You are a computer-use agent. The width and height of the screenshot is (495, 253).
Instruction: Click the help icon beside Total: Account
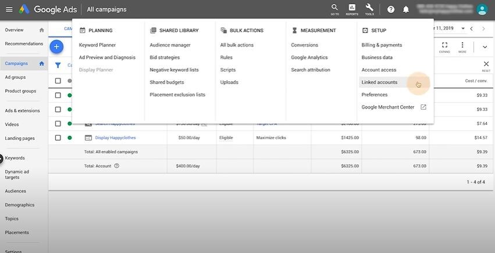(x=117, y=166)
